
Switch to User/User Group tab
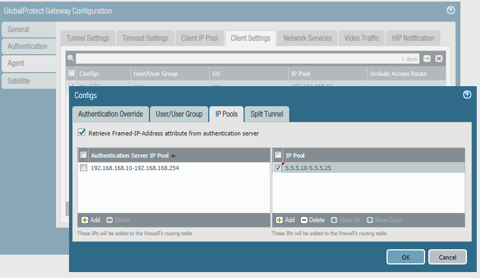point(179,114)
